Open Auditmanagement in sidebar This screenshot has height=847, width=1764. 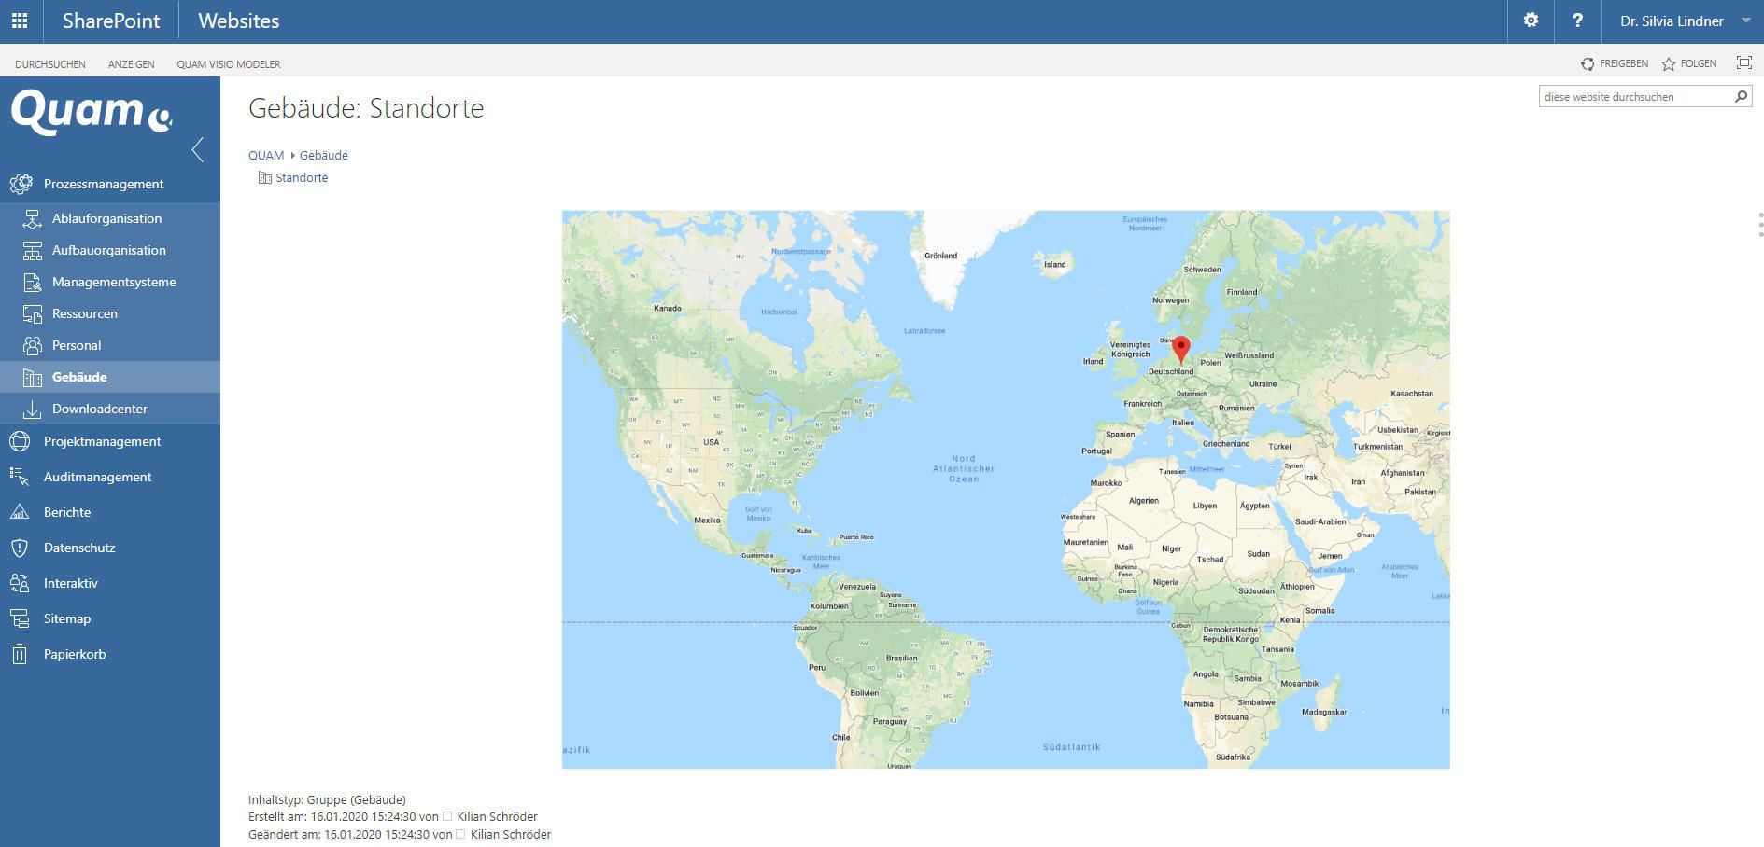97,477
